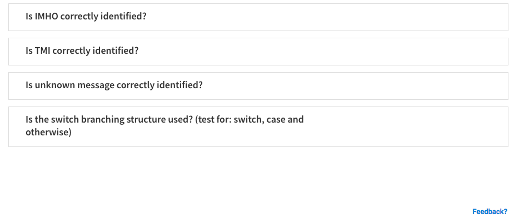The image size is (514, 218).
Task: Click the word TMI in second test
Action: click(x=42, y=50)
